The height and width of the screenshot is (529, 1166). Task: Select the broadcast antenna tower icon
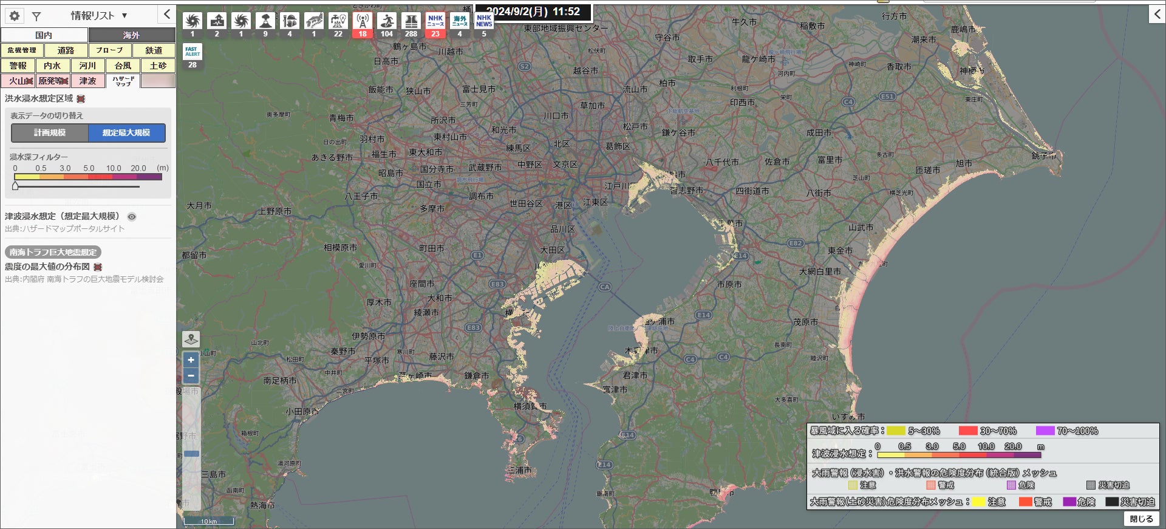pos(363,21)
